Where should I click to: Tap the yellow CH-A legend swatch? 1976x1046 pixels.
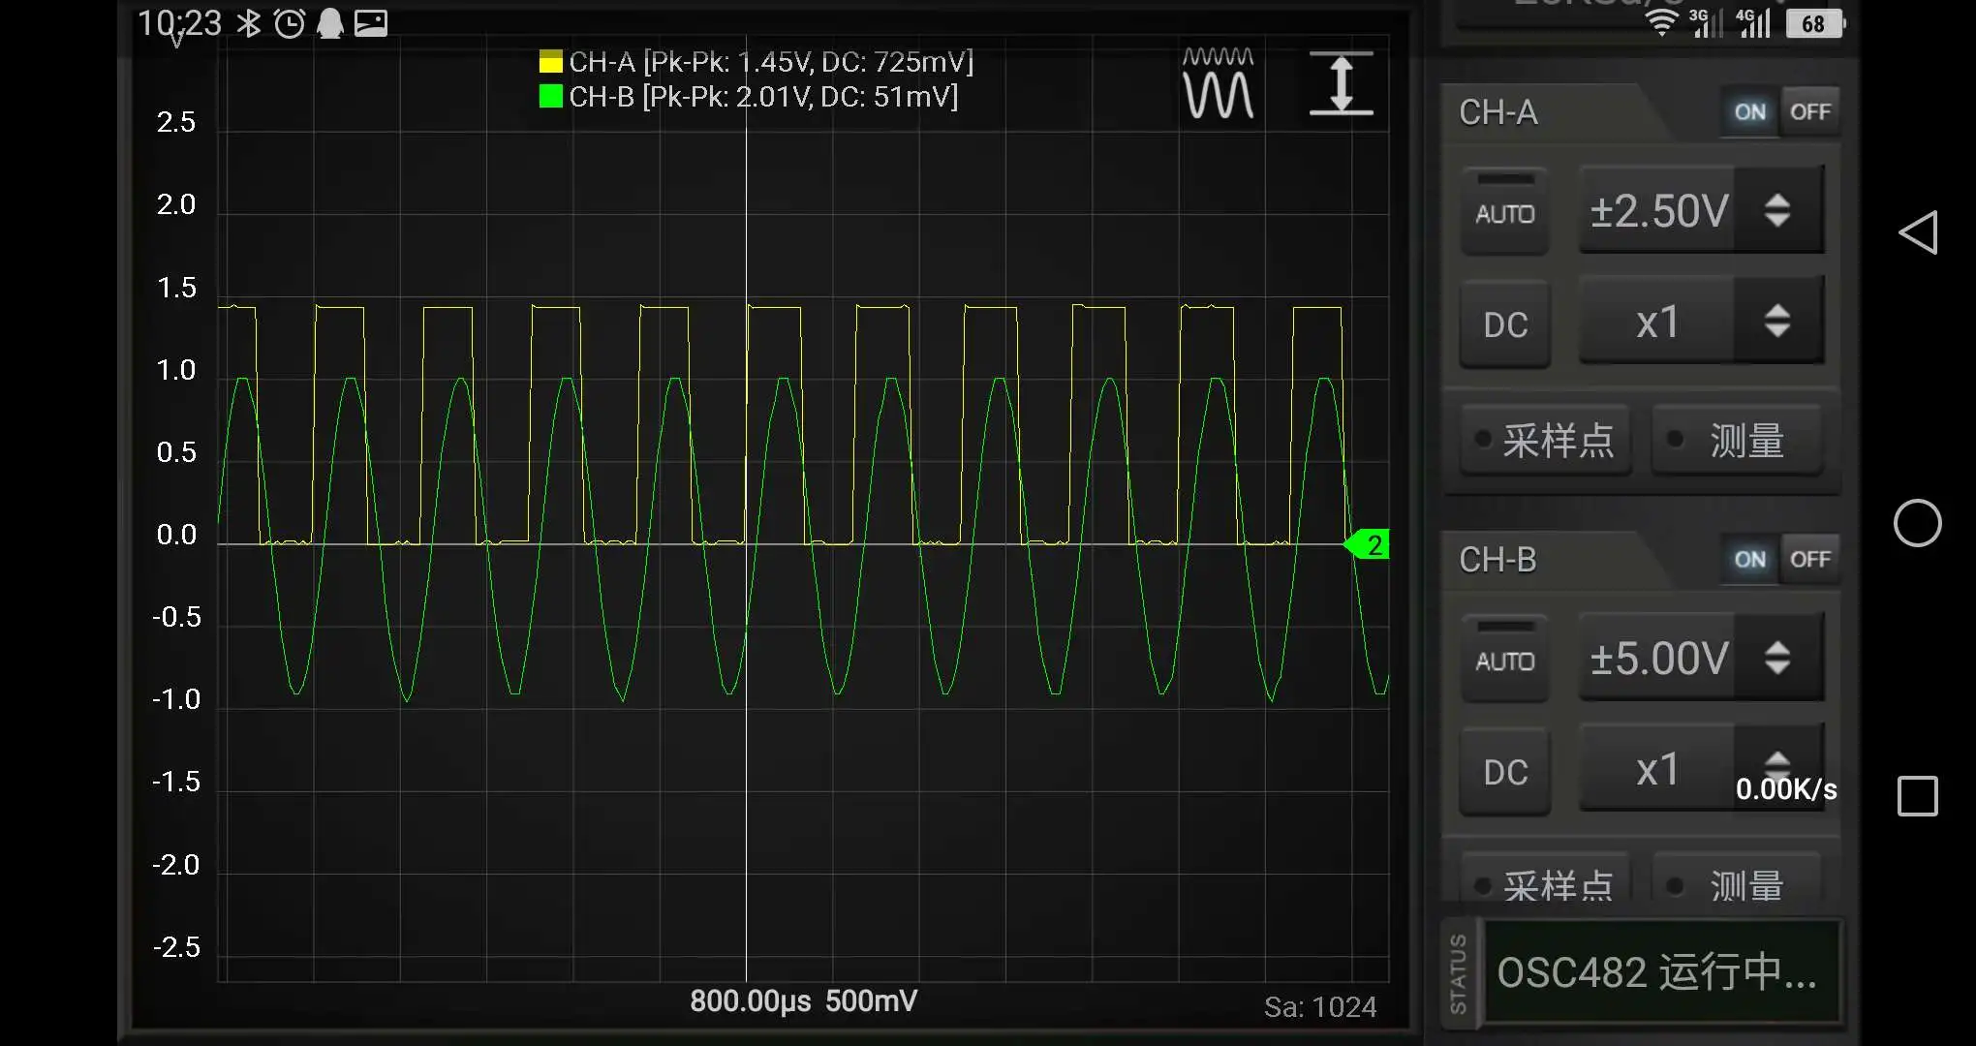click(550, 62)
